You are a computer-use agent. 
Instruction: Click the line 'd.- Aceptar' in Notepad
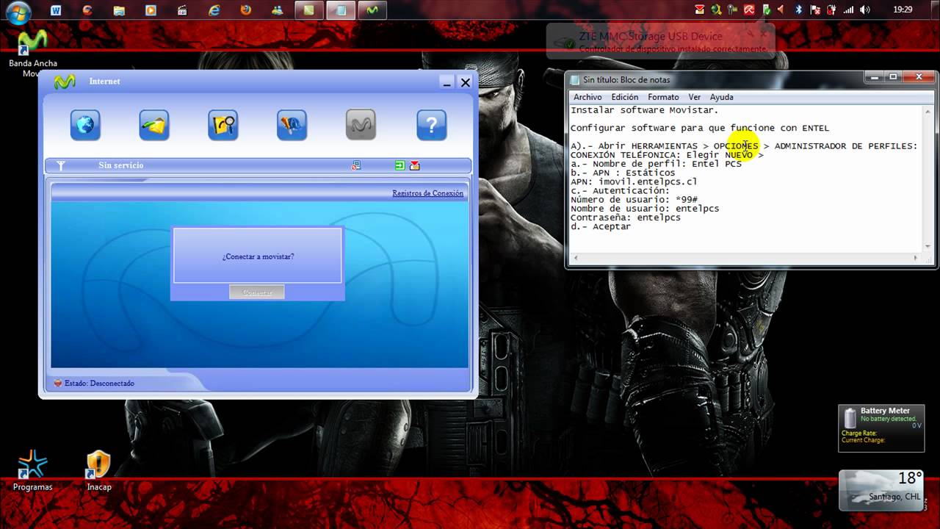[601, 226]
